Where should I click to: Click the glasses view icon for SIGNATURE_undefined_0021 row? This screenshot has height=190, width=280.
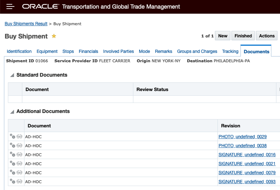point(19,164)
